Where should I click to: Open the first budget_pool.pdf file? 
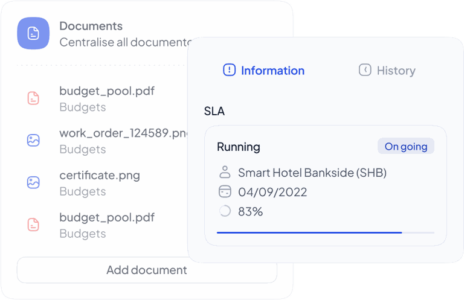[x=107, y=92]
